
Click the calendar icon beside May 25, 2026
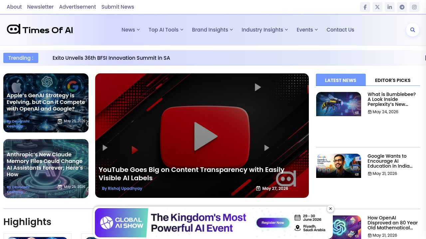point(60,187)
